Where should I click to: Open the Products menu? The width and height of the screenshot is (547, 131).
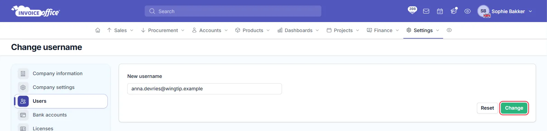(253, 30)
